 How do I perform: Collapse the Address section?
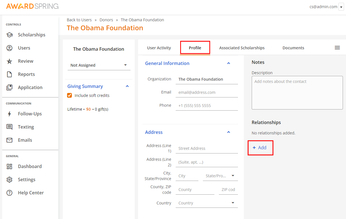(228, 132)
